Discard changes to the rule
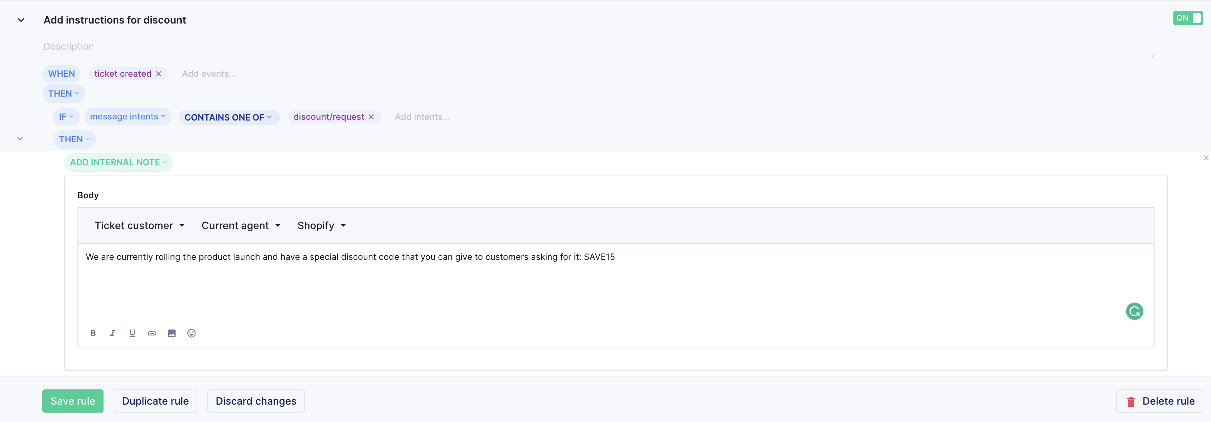The height and width of the screenshot is (422, 1211). (x=256, y=401)
